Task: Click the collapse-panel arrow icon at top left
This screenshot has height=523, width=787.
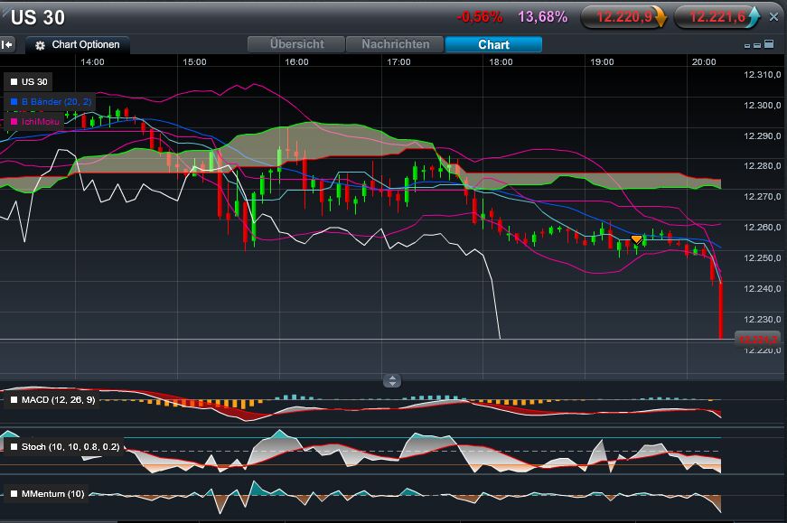Action: coord(7,44)
